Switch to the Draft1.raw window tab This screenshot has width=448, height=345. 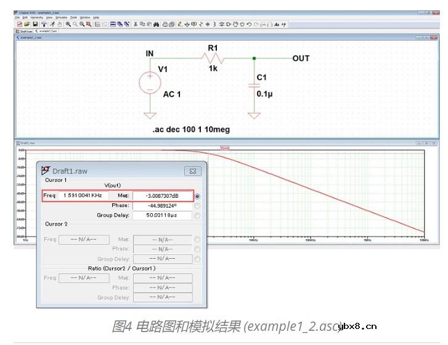click(24, 31)
